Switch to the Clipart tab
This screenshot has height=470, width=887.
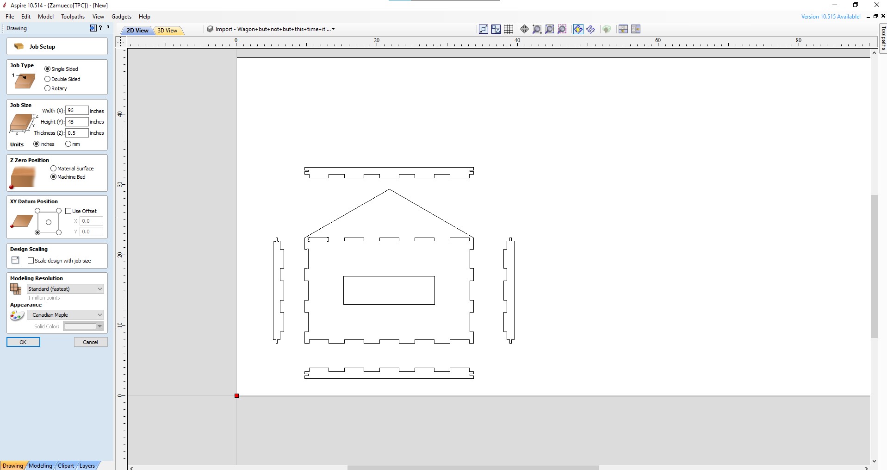[66, 465]
